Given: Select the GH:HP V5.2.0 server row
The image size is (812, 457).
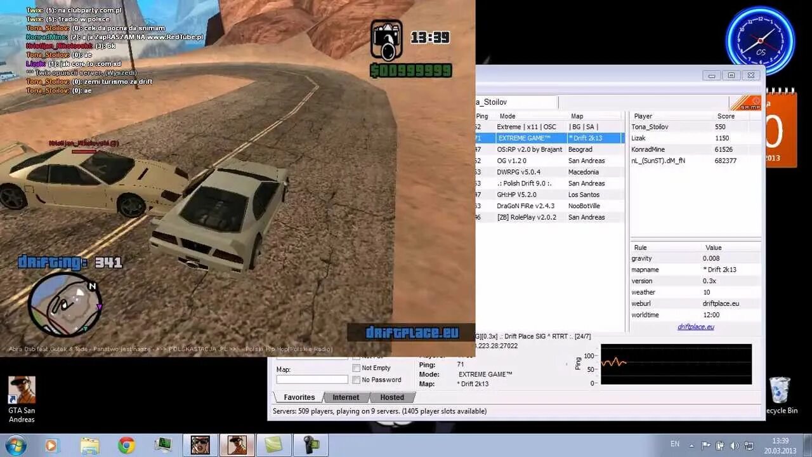Looking at the screenshot, I should click(x=549, y=194).
